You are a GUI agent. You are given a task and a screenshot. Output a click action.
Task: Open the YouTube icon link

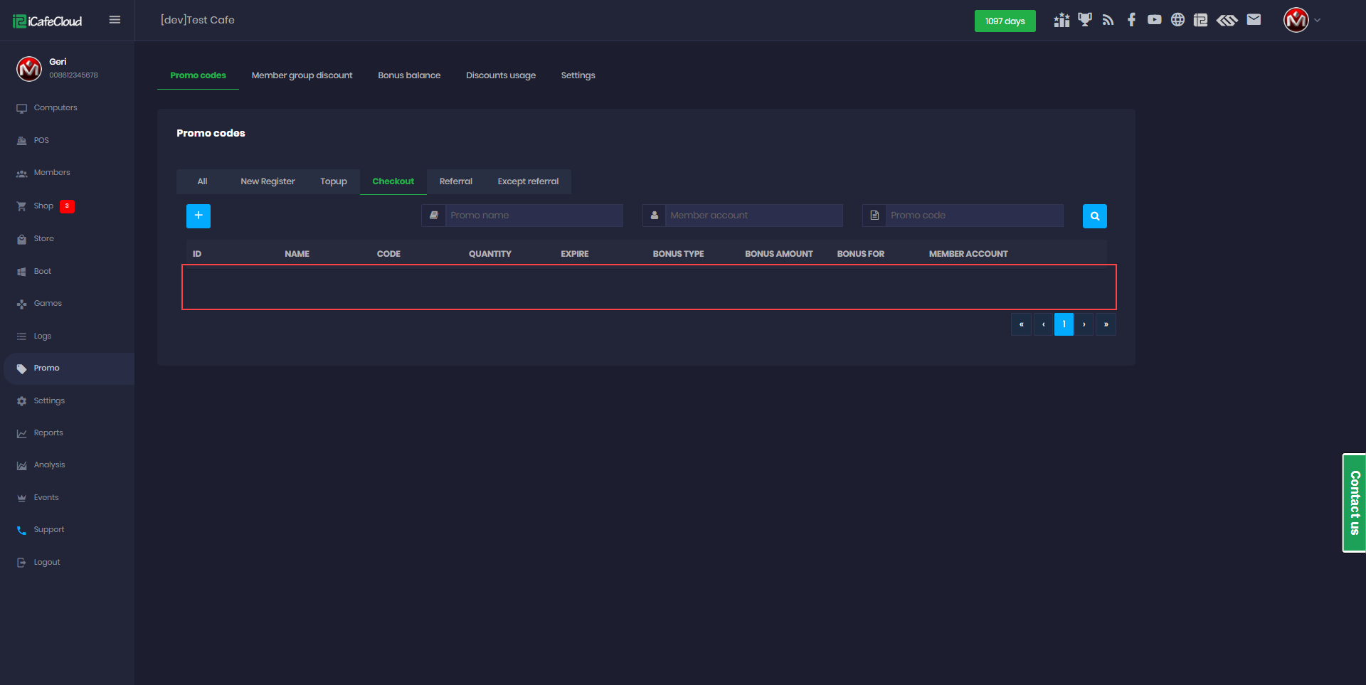pos(1154,20)
